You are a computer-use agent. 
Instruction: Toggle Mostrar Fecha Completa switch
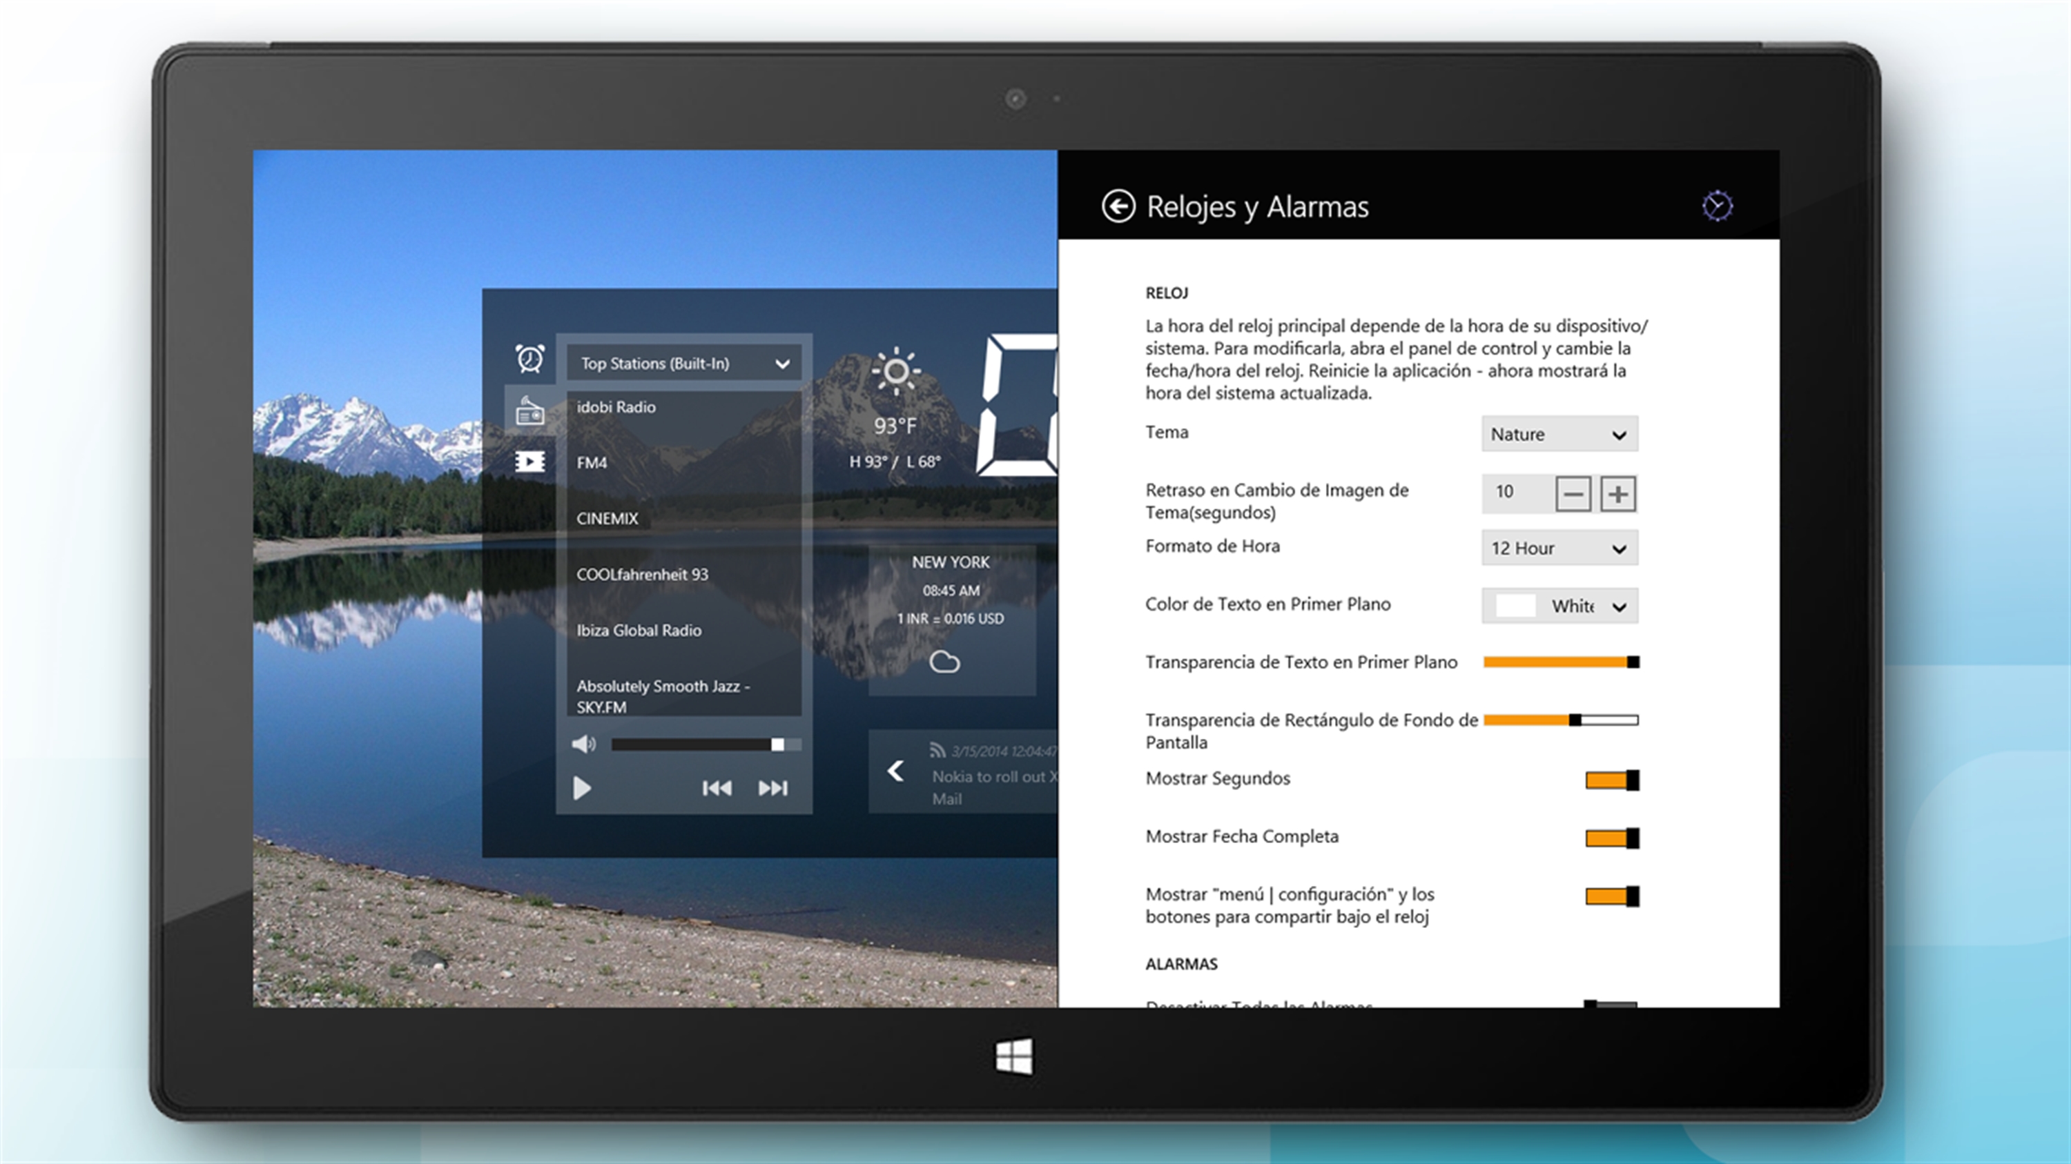1611,838
